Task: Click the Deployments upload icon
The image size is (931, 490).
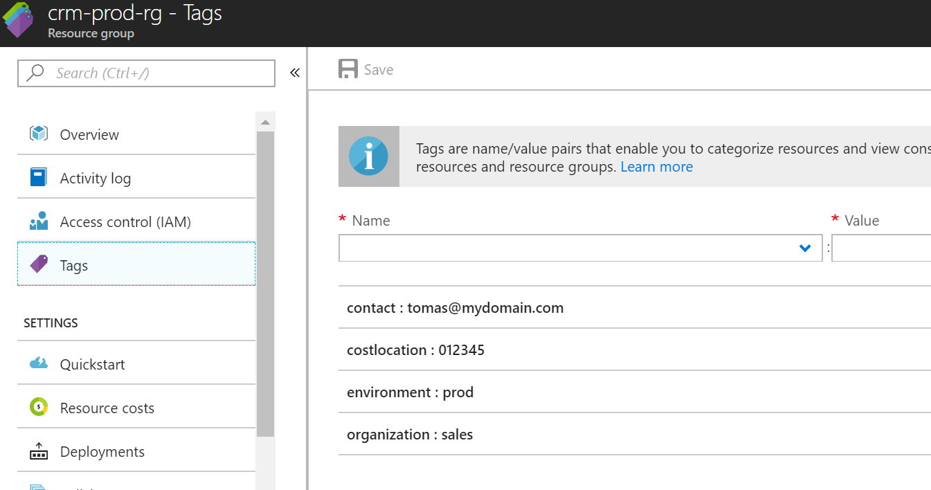Action: [39, 451]
